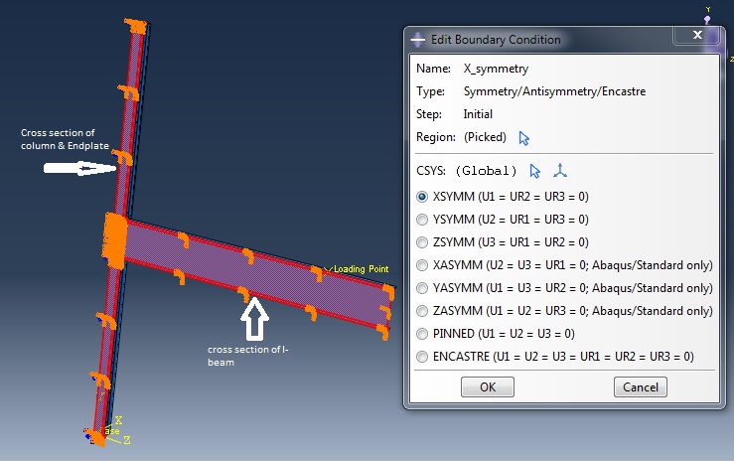Choose the ZASYMM antisymmetry option
The image size is (734, 461).
click(x=422, y=311)
